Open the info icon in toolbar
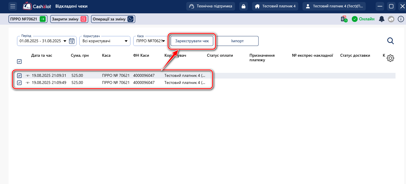 401,19
